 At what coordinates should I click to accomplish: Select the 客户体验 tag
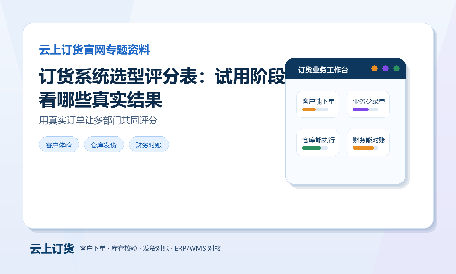pyautogui.click(x=59, y=145)
